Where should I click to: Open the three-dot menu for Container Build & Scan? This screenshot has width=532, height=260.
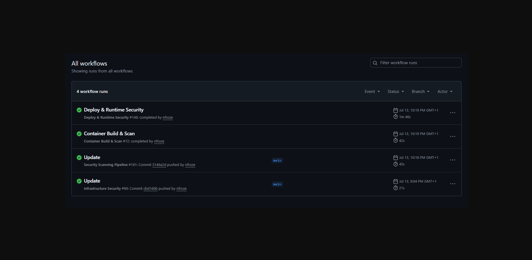tap(452, 137)
